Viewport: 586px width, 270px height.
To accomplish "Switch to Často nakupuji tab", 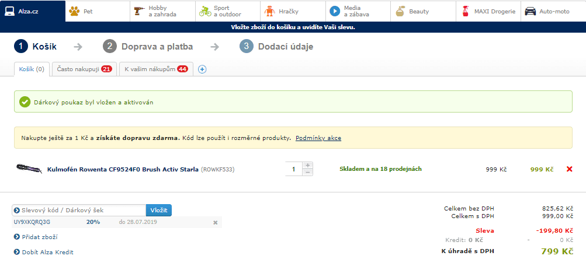I will (85, 69).
